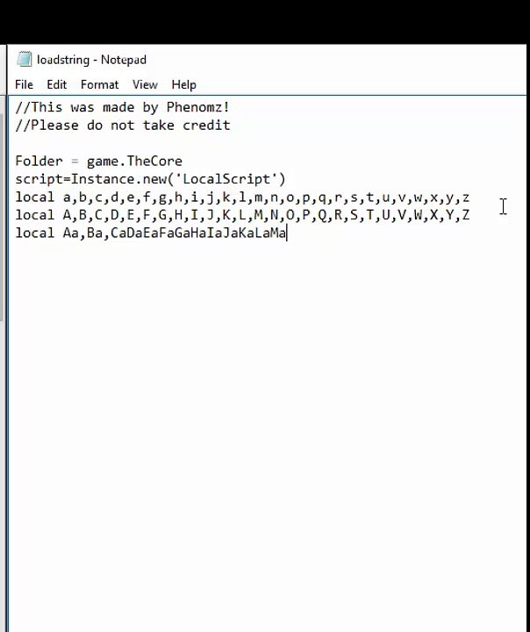Open the Help menu

pyautogui.click(x=183, y=84)
